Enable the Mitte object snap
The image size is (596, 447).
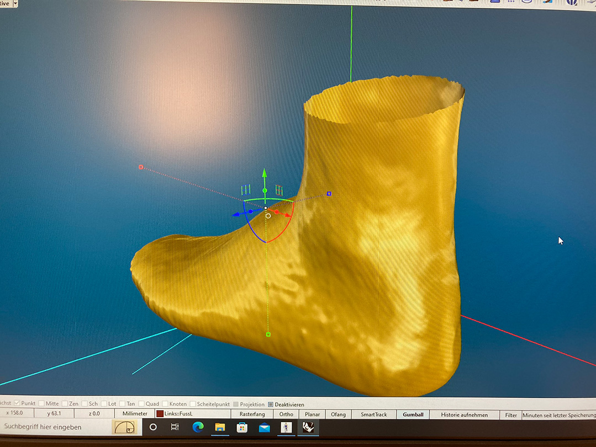(x=42, y=403)
